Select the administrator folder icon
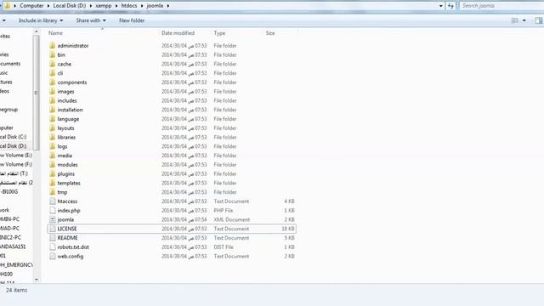This screenshot has height=306, width=544. click(x=53, y=46)
